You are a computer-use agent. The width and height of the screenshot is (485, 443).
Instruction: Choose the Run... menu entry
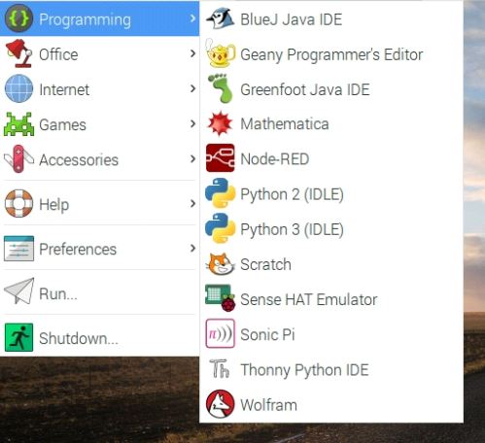pos(99,293)
